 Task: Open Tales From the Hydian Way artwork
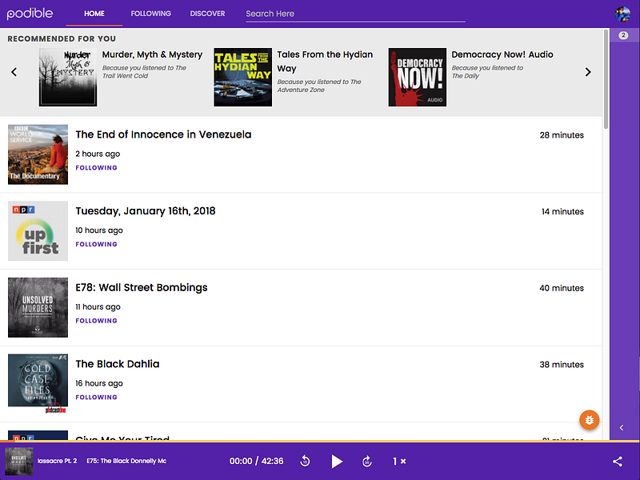pos(243,77)
